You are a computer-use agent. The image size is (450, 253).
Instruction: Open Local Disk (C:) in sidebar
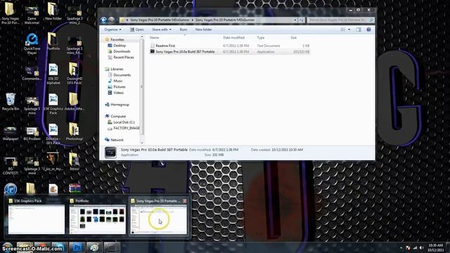point(124,122)
